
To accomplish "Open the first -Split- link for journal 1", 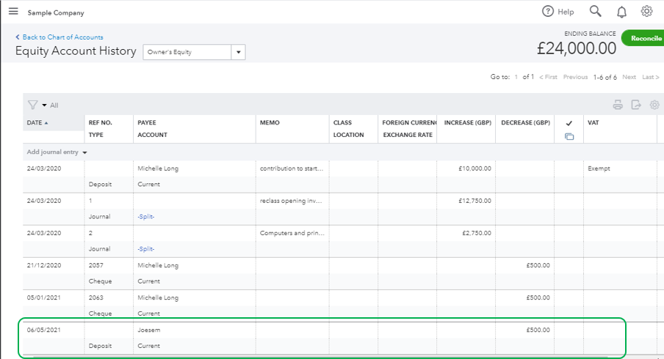I will coord(145,217).
